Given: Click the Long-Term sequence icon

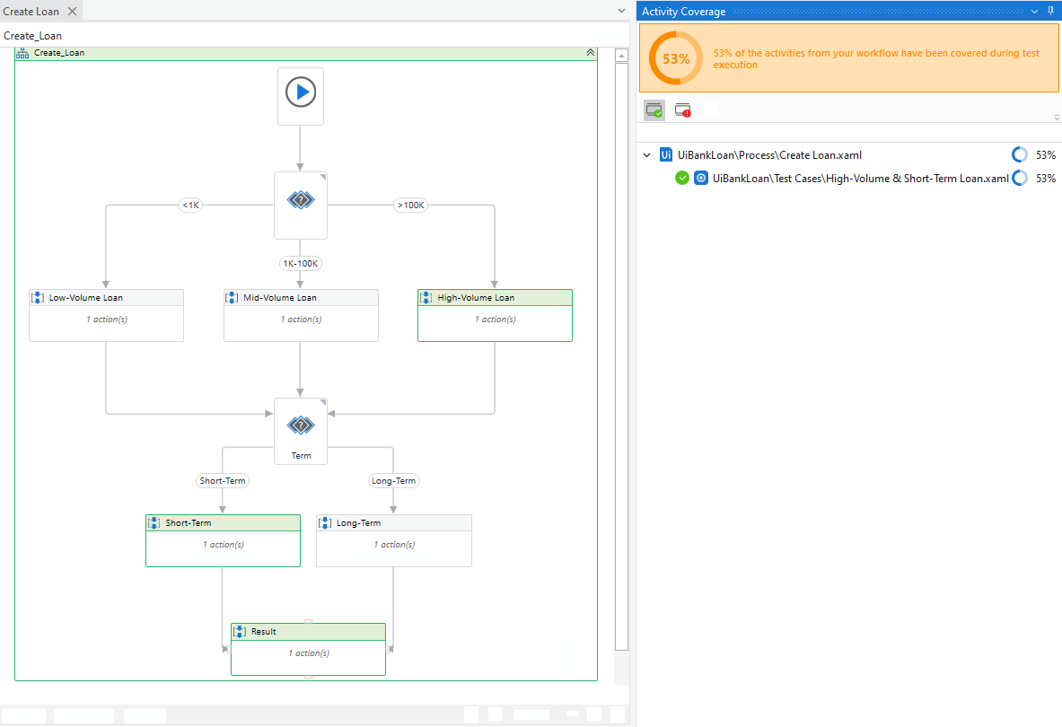Looking at the screenshot, I should tap(325, 522).
